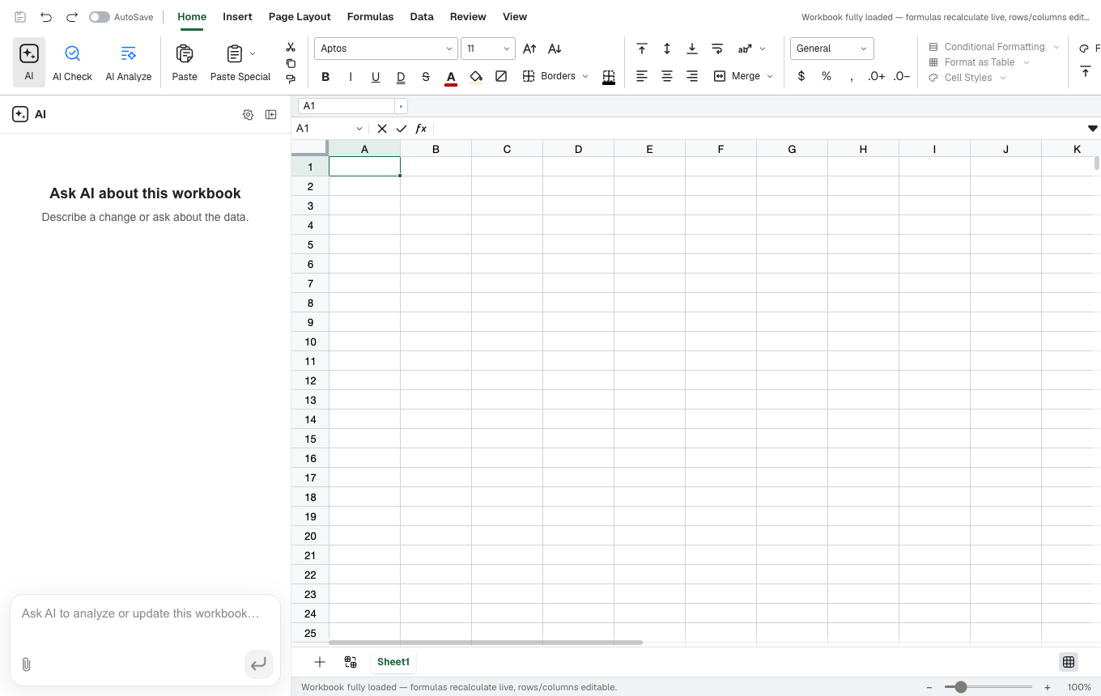Decrease font size with A-down icon

555,49
